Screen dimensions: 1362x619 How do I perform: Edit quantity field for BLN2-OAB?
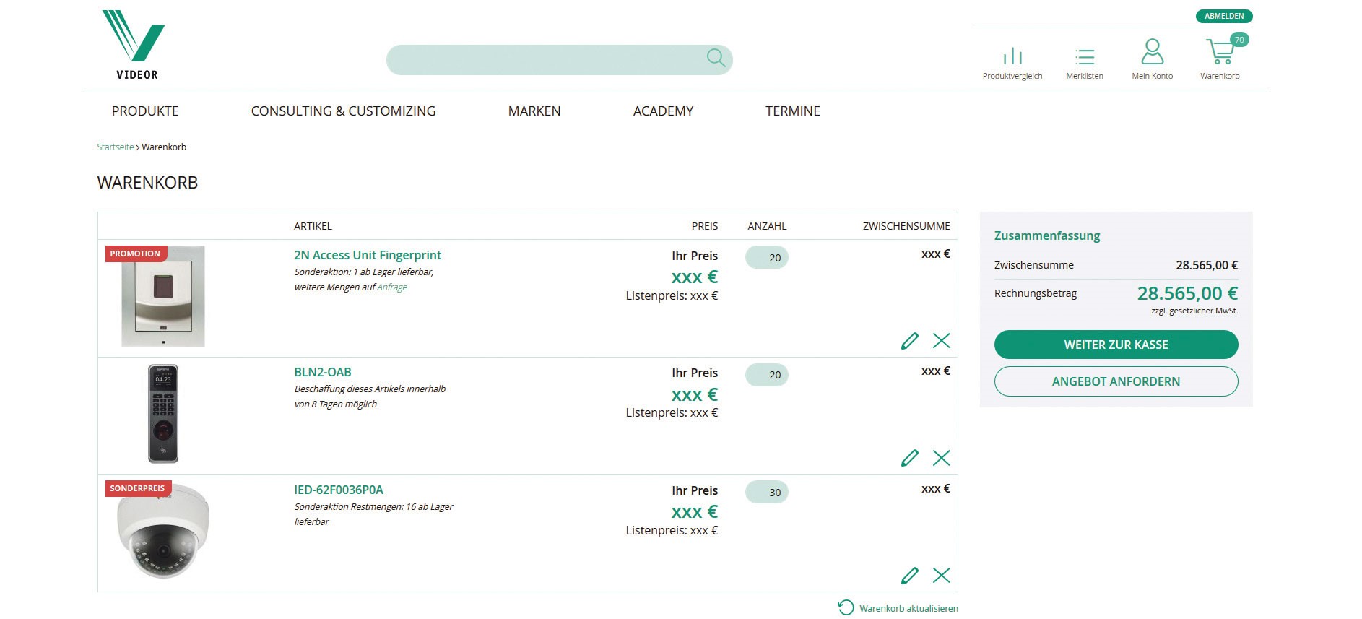point(766,375)
